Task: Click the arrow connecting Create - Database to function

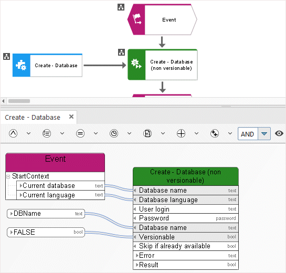Action: [105, 65]
